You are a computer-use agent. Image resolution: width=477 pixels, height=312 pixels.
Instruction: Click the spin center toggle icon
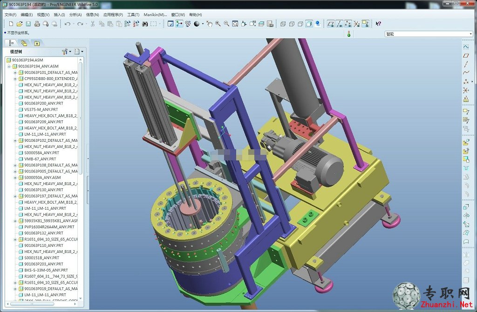coord(179,24)
